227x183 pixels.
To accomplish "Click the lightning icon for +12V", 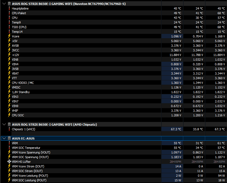I will [x=9, y=55].
